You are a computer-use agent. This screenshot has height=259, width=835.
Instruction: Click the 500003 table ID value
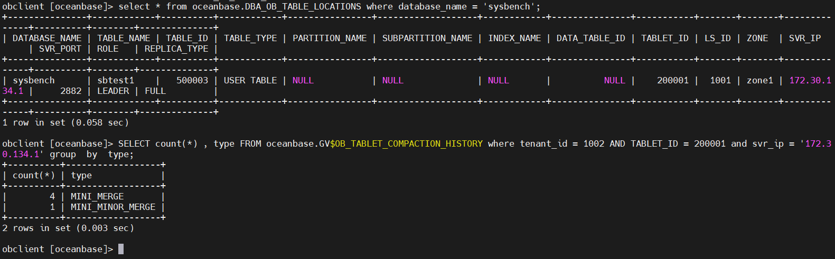[x=192, y=80]
